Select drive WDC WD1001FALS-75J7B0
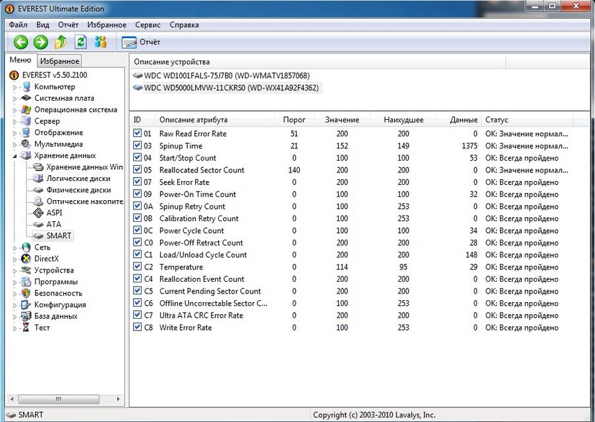595x422 pixels. (221, 76)
